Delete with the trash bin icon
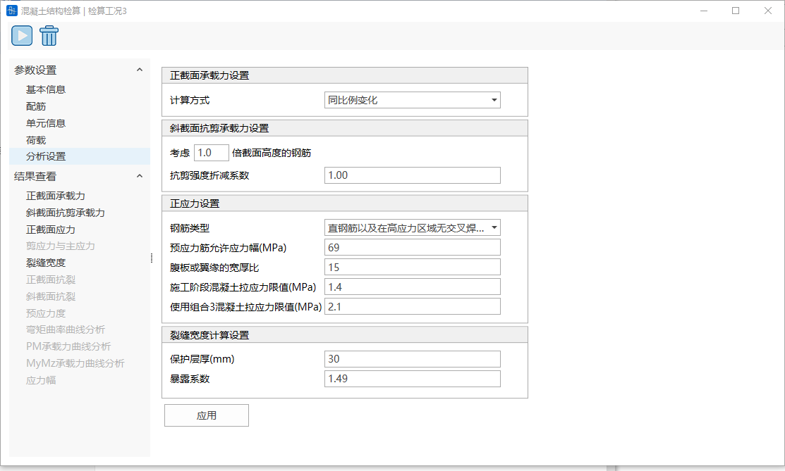Screen dimensions: 785x471 49,35
